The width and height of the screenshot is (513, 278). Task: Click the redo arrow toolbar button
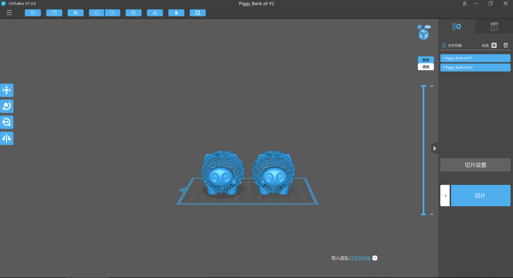pos(112,13)
